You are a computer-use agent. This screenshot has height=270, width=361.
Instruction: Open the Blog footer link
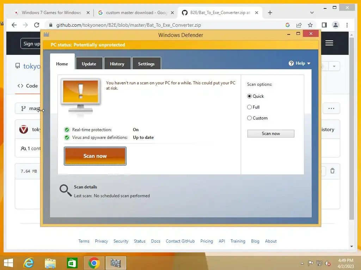pos(255,241)
